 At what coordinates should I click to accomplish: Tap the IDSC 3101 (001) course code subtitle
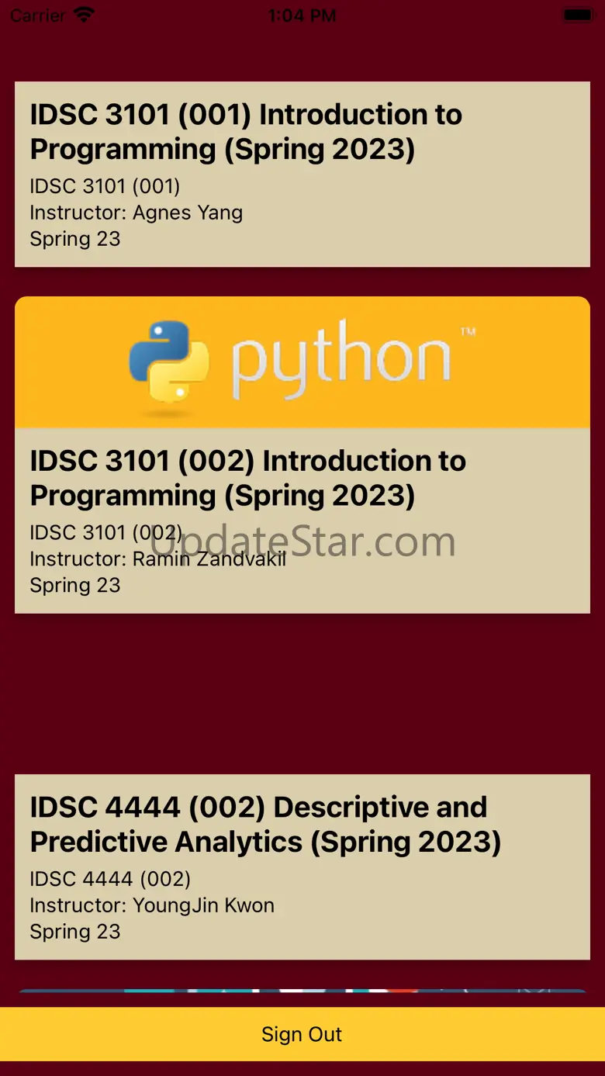coord(105,186)
